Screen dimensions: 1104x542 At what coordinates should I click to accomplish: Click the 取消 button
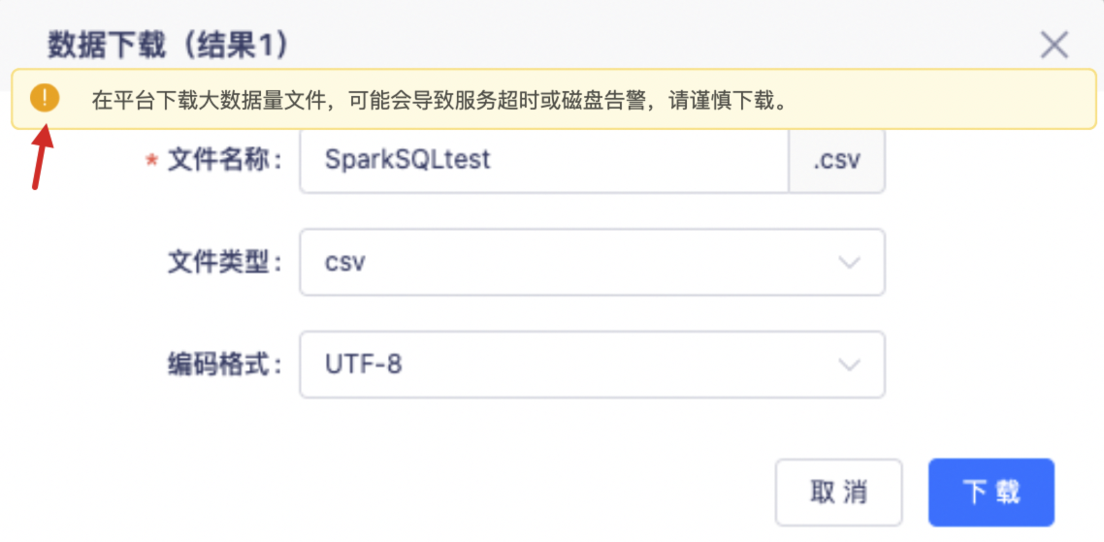[x=838, y=493]
